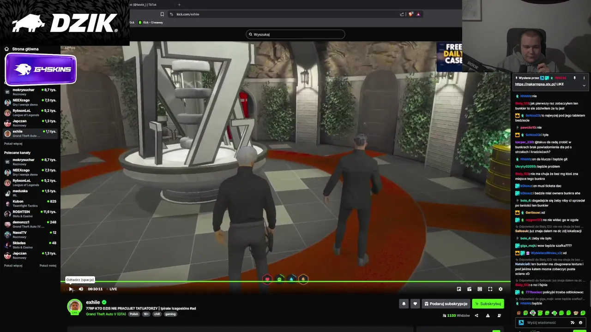The image size is (591, 332).
Task: Share the stream via share icon
Action: point(476,315)
